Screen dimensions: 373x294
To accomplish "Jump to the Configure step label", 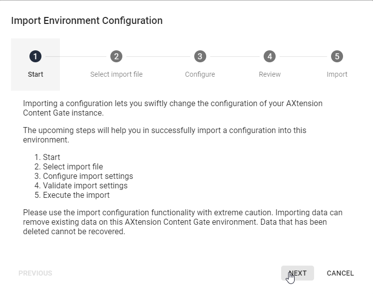I will pyautogui.click(x=200, y=74).
